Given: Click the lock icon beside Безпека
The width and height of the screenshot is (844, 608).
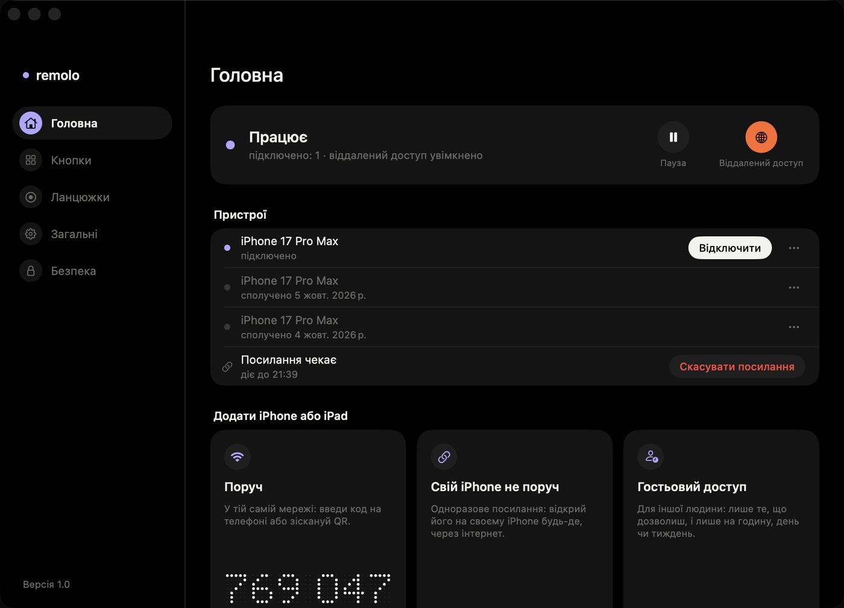Looking at the screenshot, I should click(31, 271).
